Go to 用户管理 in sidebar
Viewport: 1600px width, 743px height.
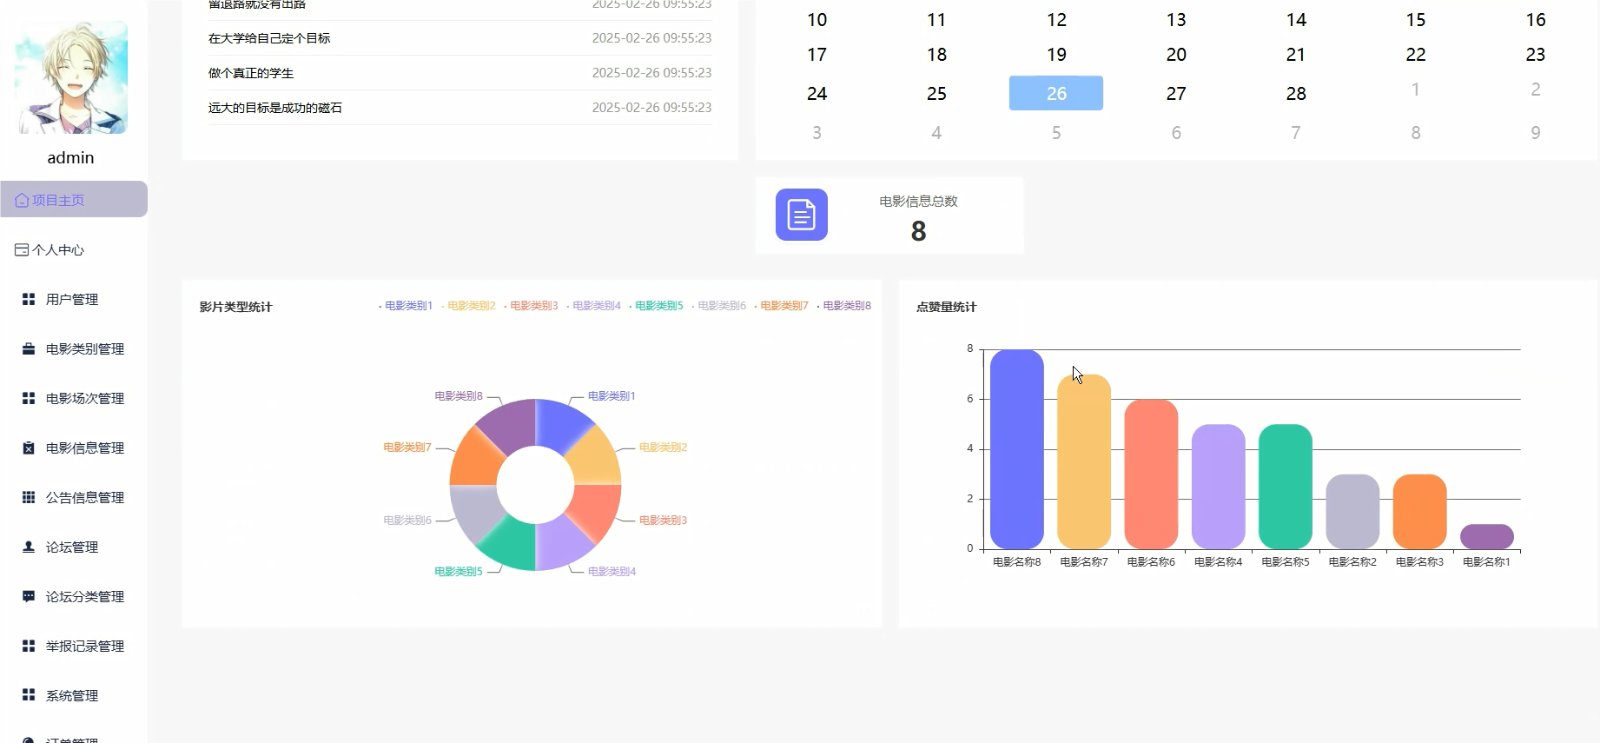pyautogui.click(x=74, y=299)
